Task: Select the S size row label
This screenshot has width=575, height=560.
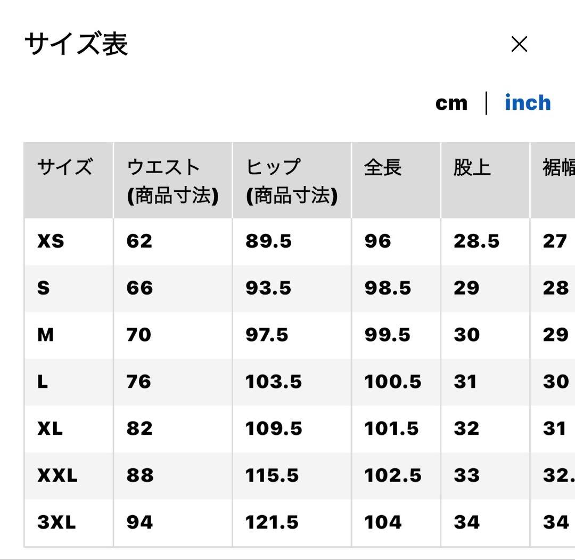Action: coord(43,288)
